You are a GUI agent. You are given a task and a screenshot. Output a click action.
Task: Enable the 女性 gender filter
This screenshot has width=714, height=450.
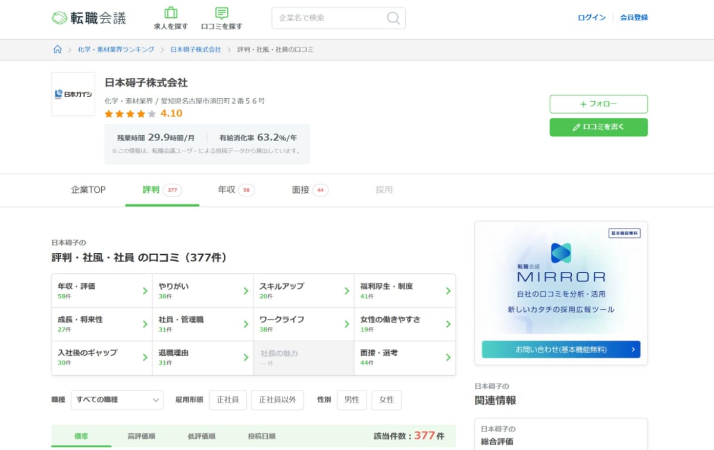pos(387,400)
